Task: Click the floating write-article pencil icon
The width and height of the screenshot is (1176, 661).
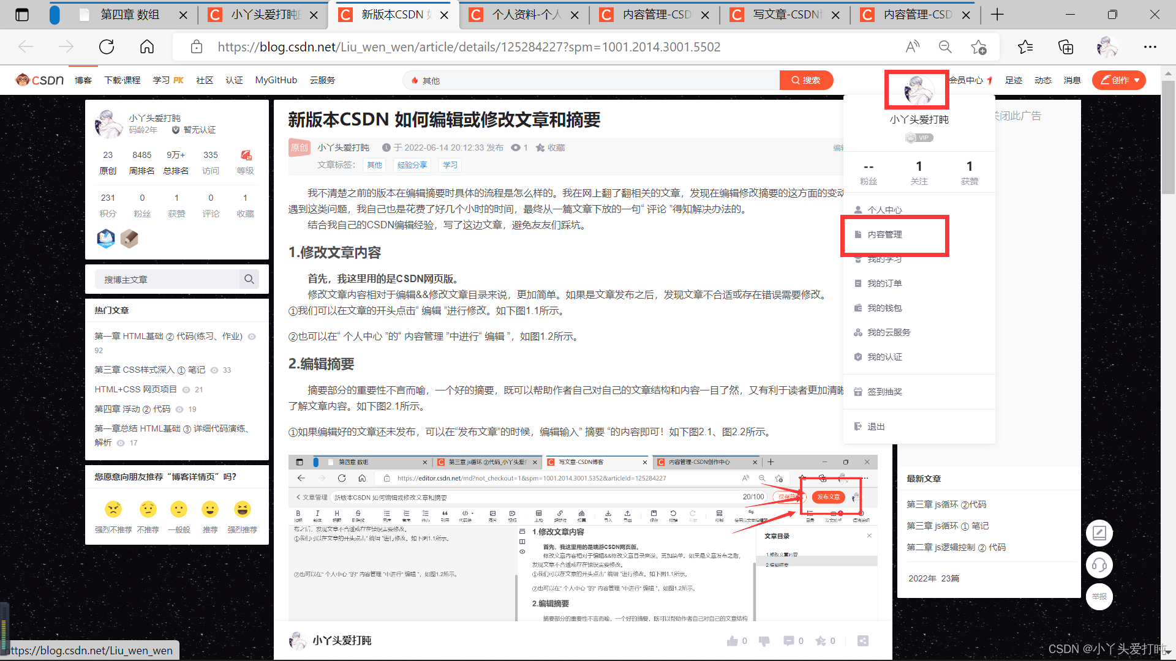Action: (x=1099, y=533)
